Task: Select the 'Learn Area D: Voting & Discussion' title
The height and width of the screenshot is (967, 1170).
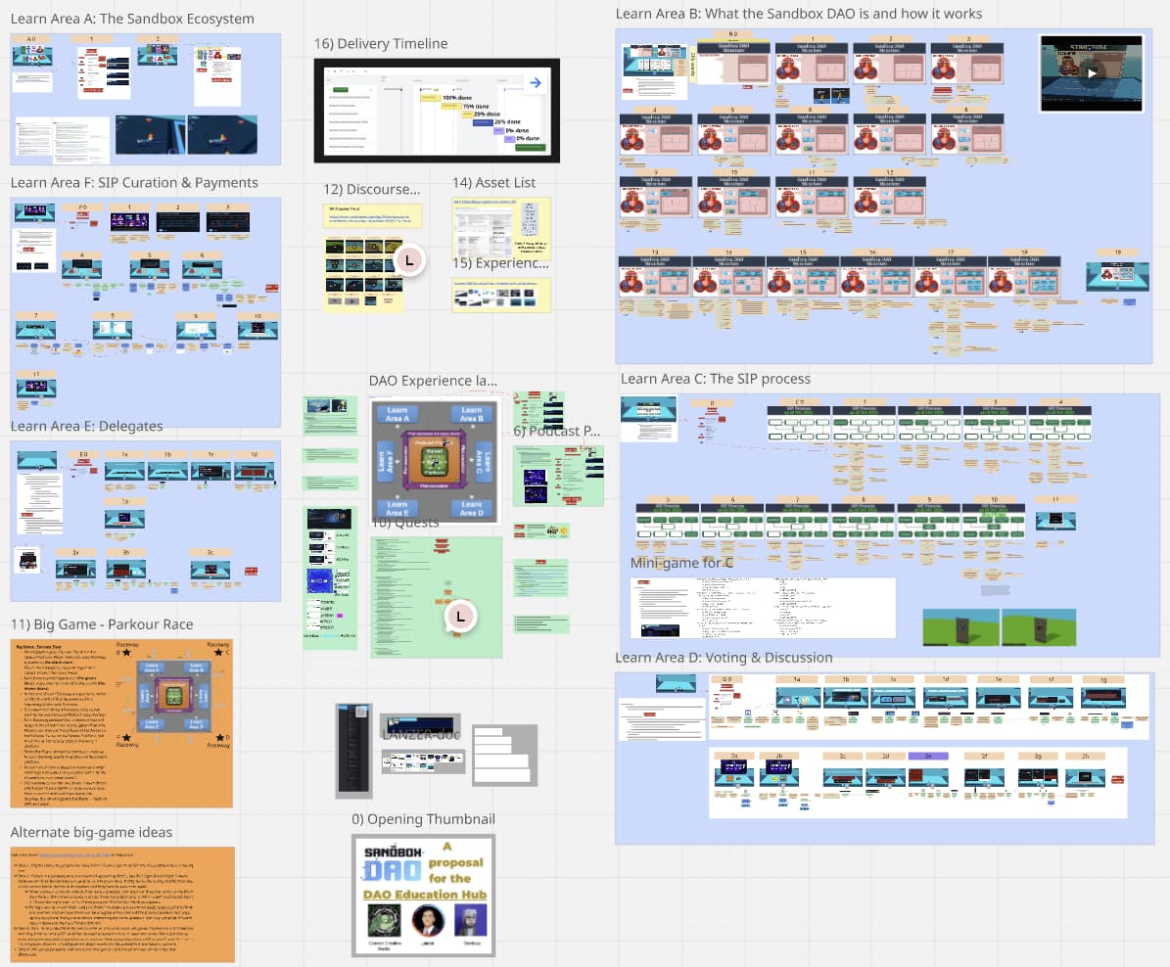Action: click(724, 658)
